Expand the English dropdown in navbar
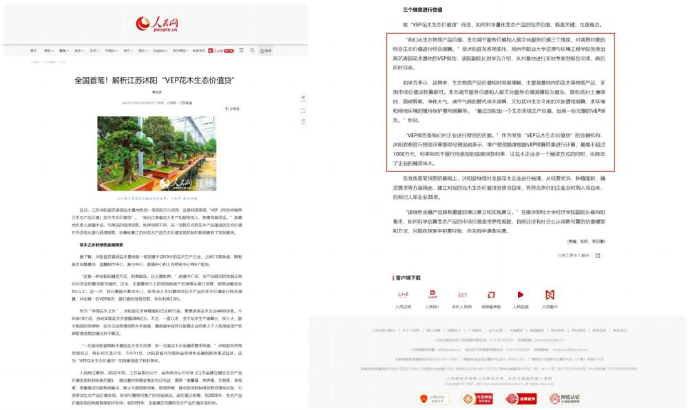The height and width of the screenshot is (410, 688). 160,50
